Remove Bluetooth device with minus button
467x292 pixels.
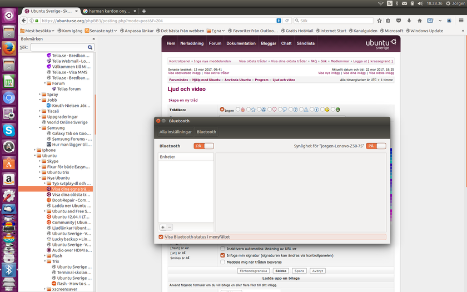170,227
